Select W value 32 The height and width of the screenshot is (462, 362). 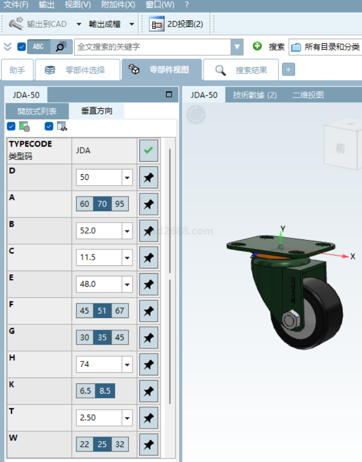click(120, 444)
